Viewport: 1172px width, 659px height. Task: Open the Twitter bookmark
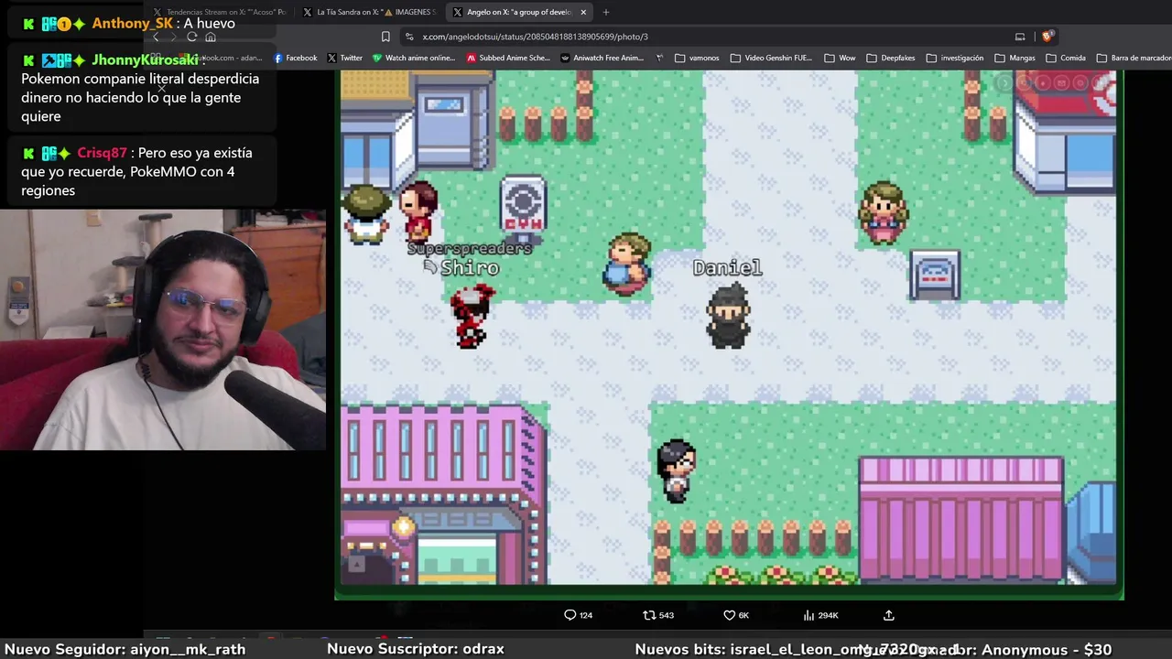pos(345,58)
